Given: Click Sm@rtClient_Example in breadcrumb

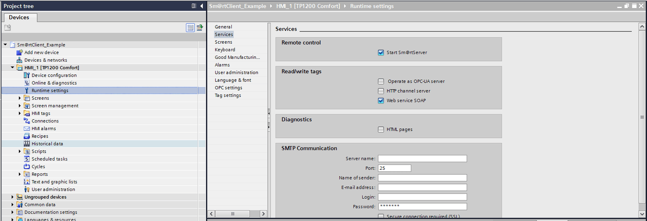Looking at the screenshot, I should pyautogui.click(x=237, y=6).
